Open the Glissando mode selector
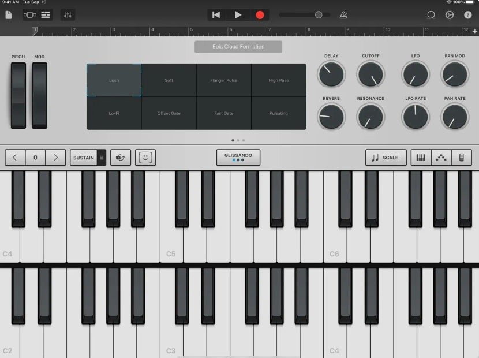This screenshot has width=479, height=358. tap(238, 158)
